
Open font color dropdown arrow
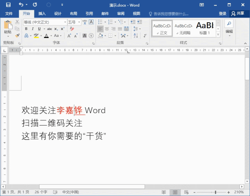[x=51, y=36]
